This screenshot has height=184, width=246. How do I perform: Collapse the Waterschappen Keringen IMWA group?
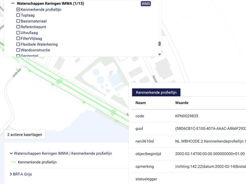pos(13,4)
